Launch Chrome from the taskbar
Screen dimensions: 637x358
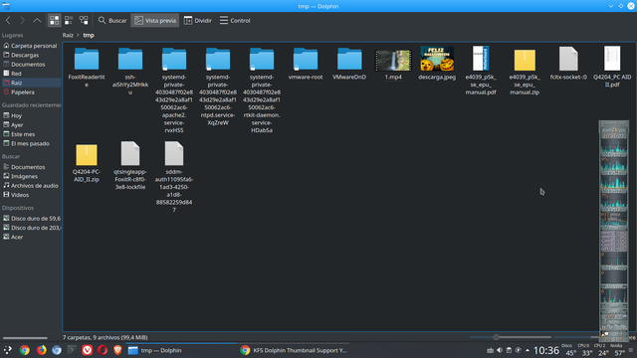pos(25,350)
